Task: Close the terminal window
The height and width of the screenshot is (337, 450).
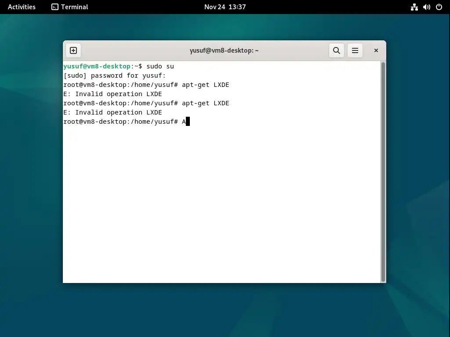Action: coord(376,50)
